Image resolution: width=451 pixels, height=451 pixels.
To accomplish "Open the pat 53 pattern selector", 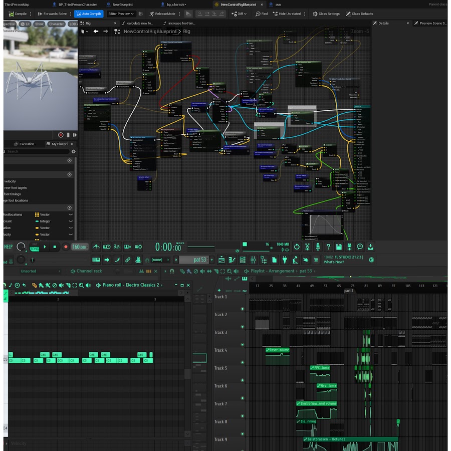I will coord(194,260).
